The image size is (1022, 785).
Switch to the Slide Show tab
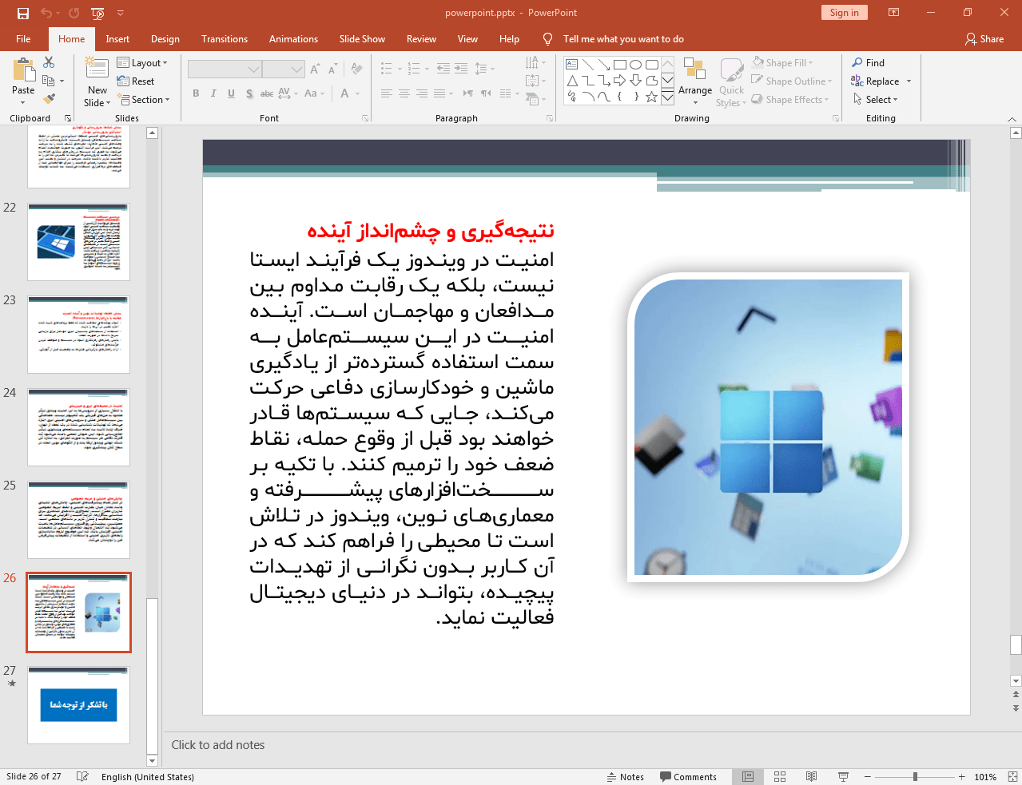coord(362,39)
